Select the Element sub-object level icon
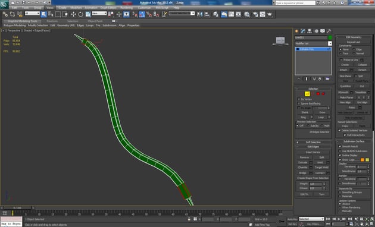The image size is (375, 227). click(323, 94)
